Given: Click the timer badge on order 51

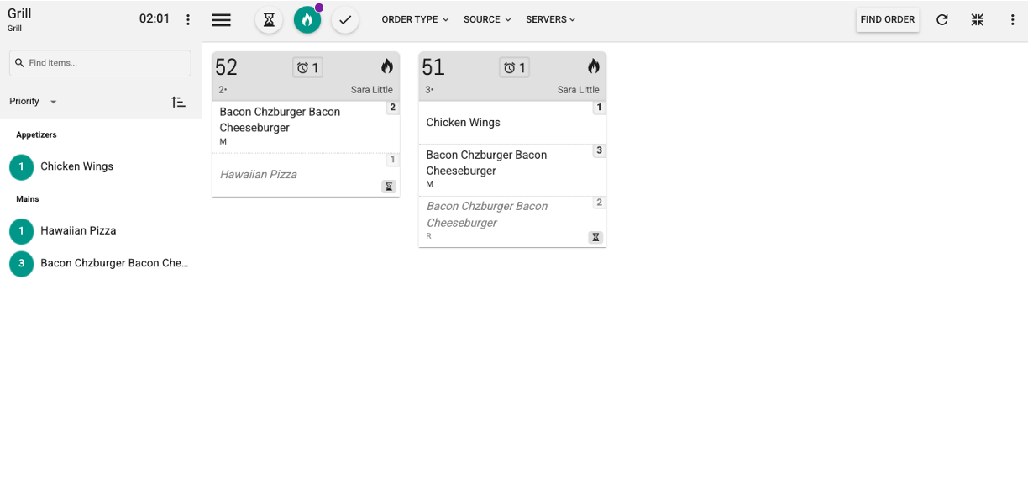Looking at the screenshot, I should [514, 68].
